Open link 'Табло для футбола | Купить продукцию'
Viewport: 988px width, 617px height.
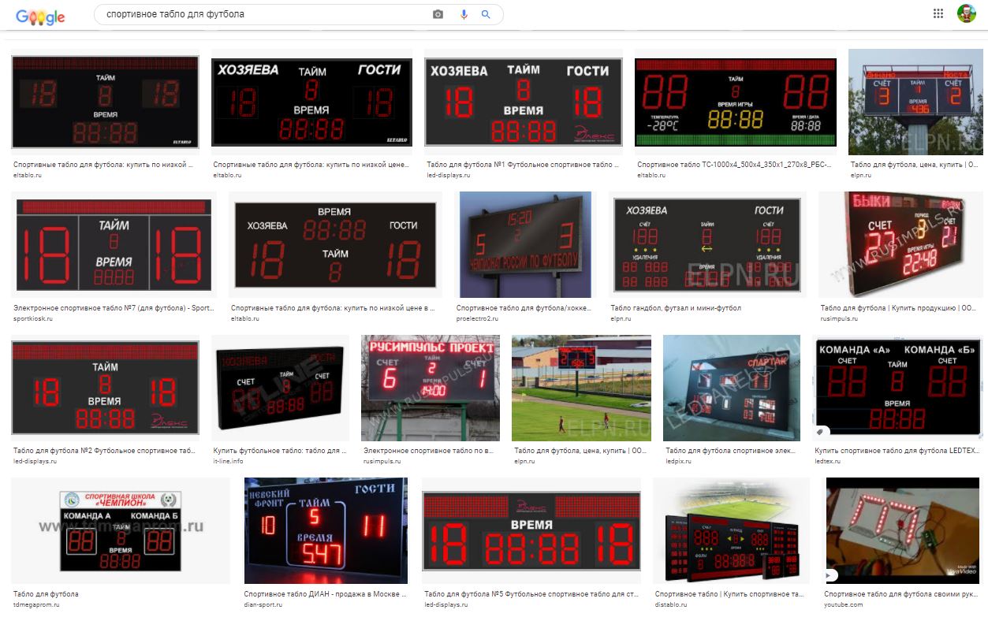897,308
